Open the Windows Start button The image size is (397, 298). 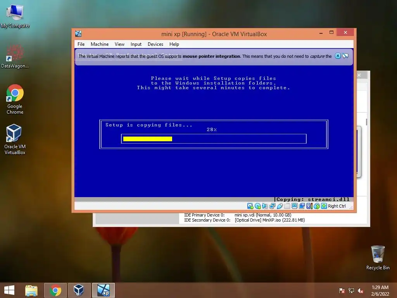(9, 290)
